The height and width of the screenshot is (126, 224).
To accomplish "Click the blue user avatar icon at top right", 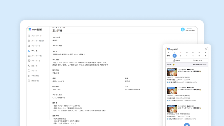I will (183, 30).
